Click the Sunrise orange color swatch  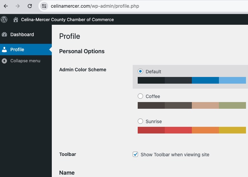[205, 130]
